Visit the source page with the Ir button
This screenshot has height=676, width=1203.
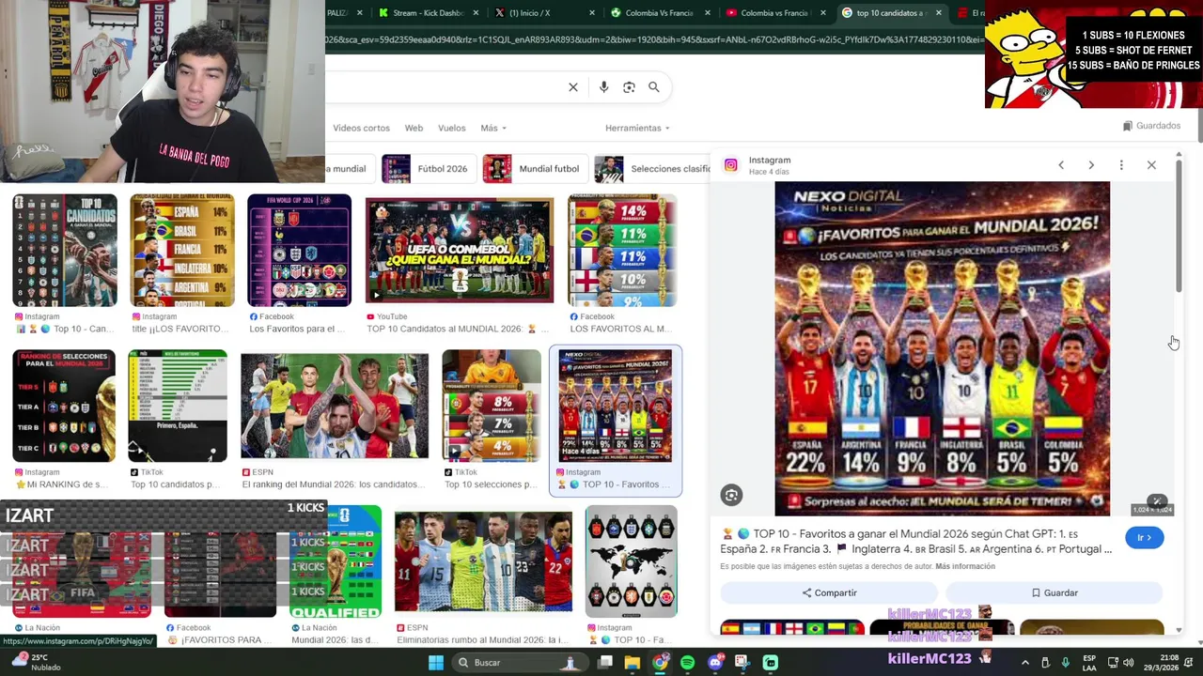pyautogui.click(x=1144, y=538)
